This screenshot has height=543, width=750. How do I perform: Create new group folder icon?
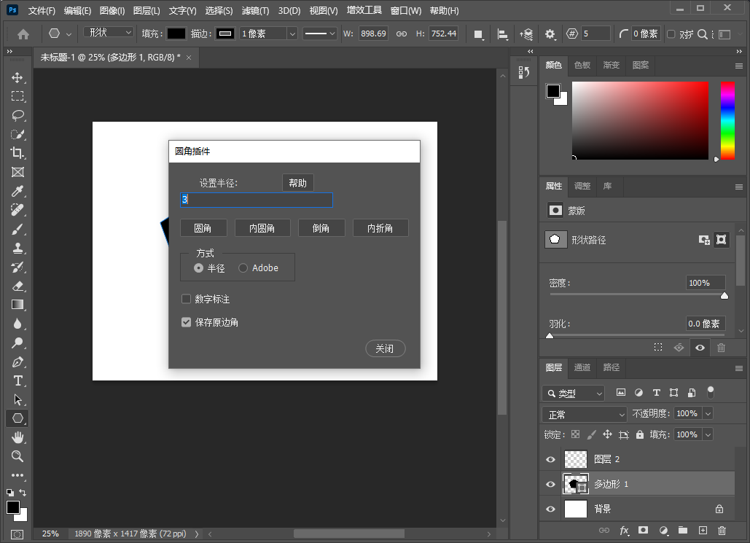point(682,530)
